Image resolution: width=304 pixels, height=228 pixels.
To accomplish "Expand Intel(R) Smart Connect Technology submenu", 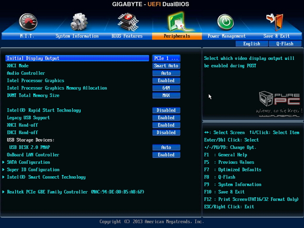I will (x=46, y=177).
